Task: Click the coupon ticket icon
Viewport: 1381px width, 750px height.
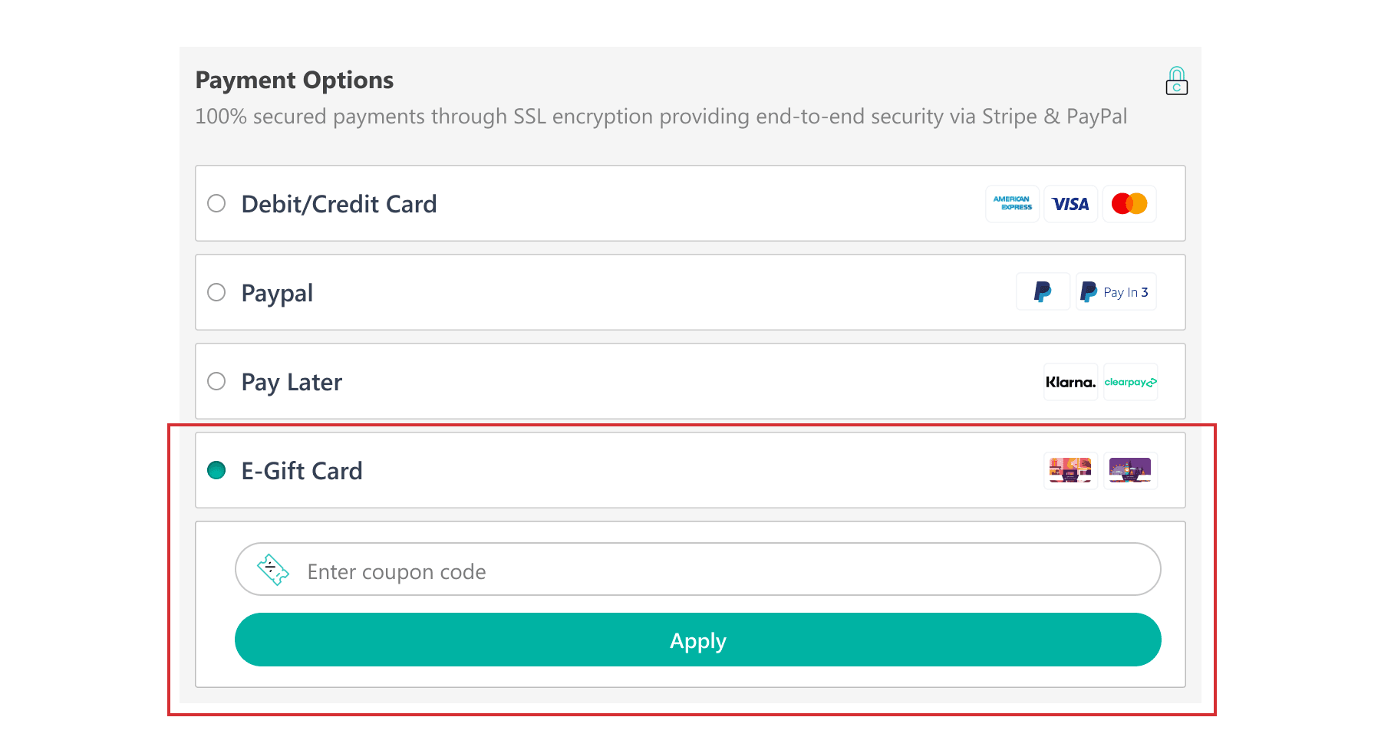Action: [272, 569]
